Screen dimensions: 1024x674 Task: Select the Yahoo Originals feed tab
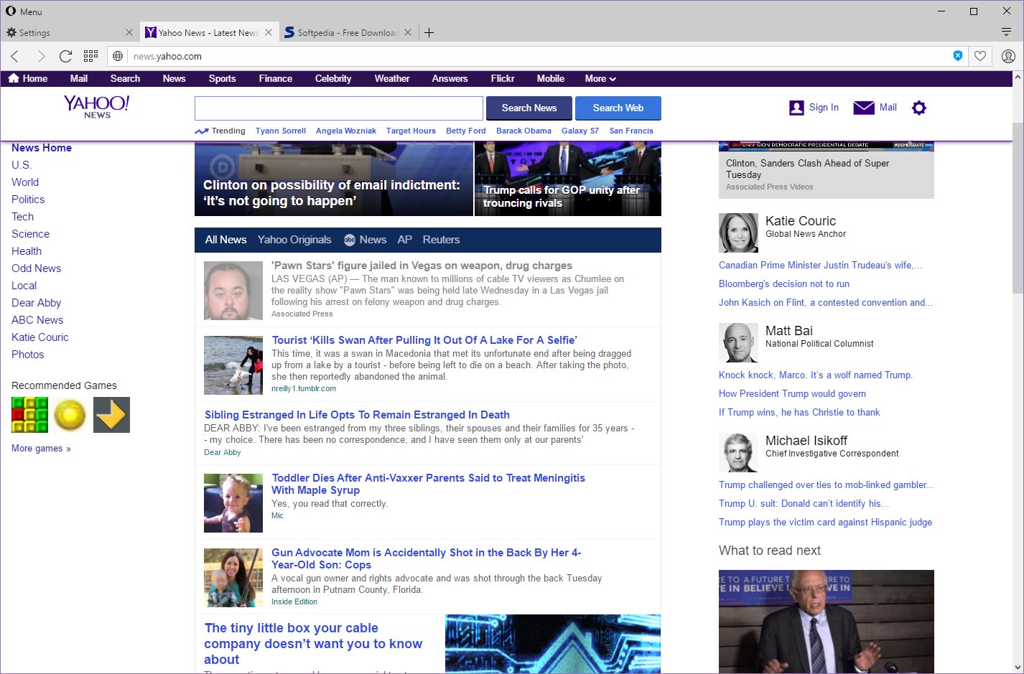tap(294, 240)
